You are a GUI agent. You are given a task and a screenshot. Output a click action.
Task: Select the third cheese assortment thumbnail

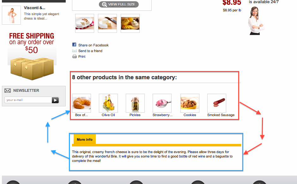[130, 23]
